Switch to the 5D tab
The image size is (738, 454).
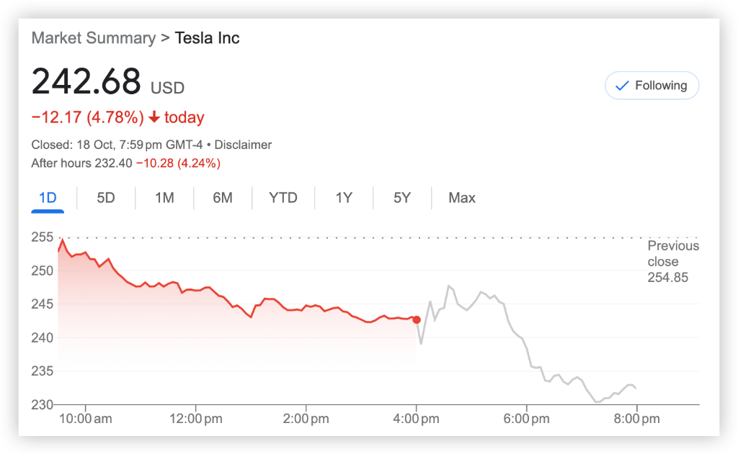pos(106,198)
